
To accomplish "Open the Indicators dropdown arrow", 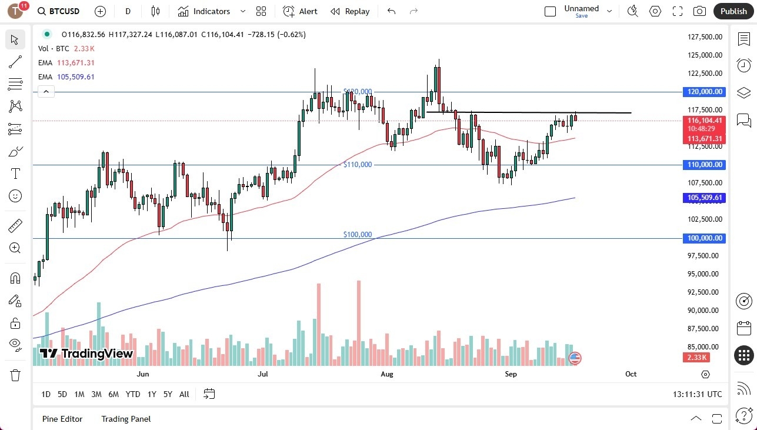I will click(x=242, y=11).
